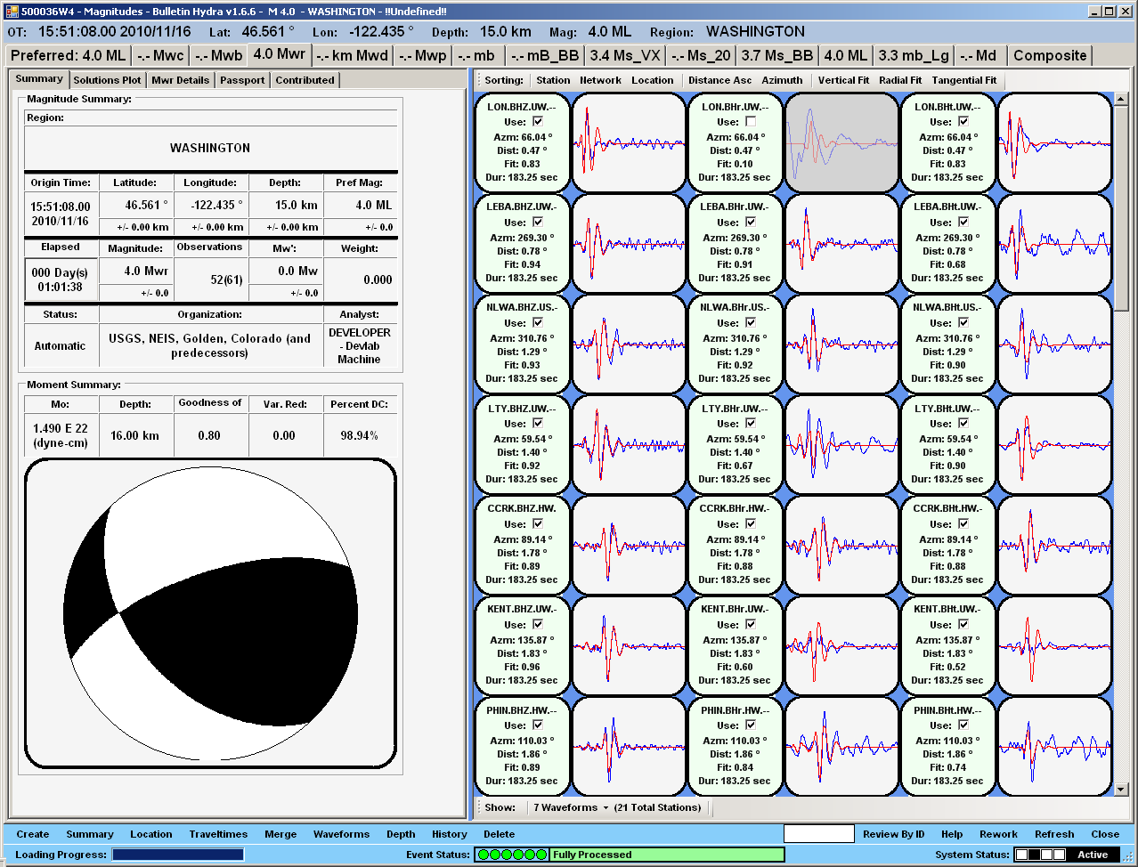Toggle Use checkbox for NLWA.BHr.US

750,322
